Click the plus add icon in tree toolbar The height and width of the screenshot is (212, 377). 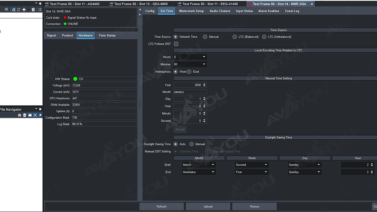24,10
